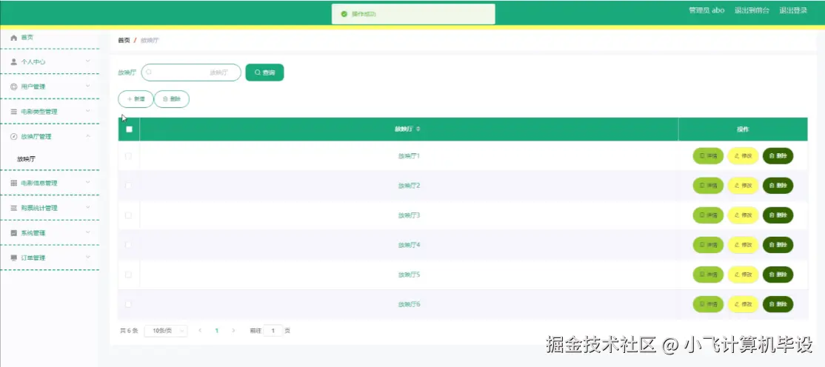
Task: Click the home icon next to 首页 in sidebar
Action: coord(14,38)
